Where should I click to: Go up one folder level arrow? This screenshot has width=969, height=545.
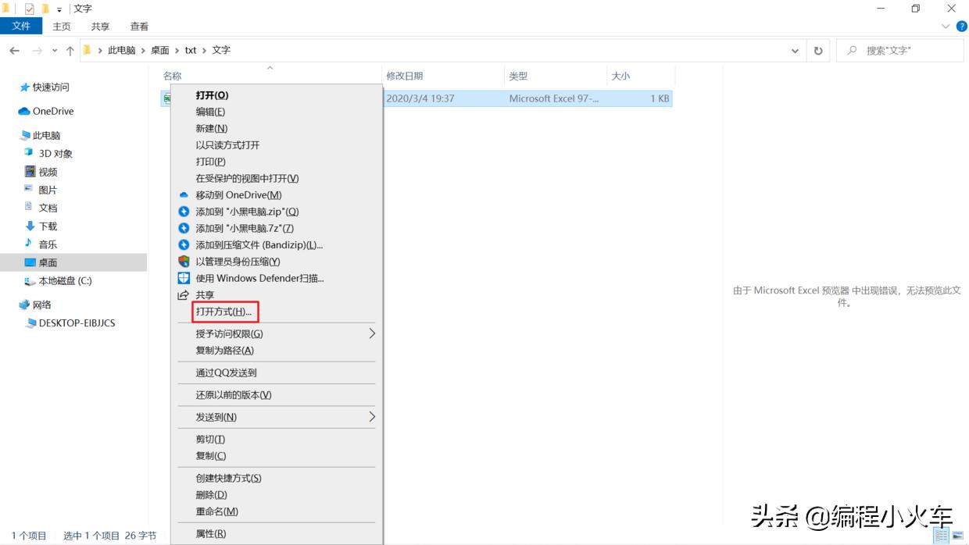click(70, 50)
